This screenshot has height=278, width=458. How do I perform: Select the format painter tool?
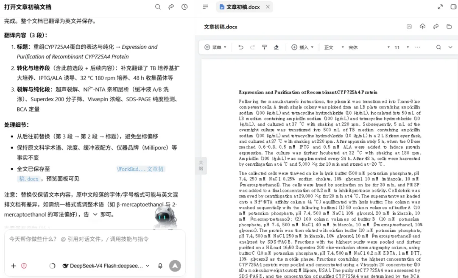[x=264, y=47]
